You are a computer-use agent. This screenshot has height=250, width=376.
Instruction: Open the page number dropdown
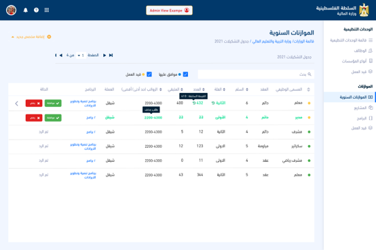81,56
